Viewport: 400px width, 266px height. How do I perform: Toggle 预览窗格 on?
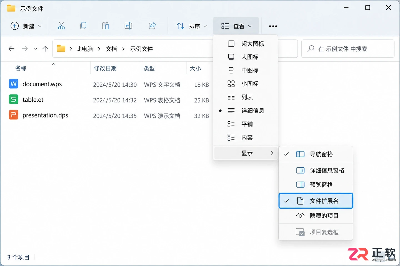(316, 185)
